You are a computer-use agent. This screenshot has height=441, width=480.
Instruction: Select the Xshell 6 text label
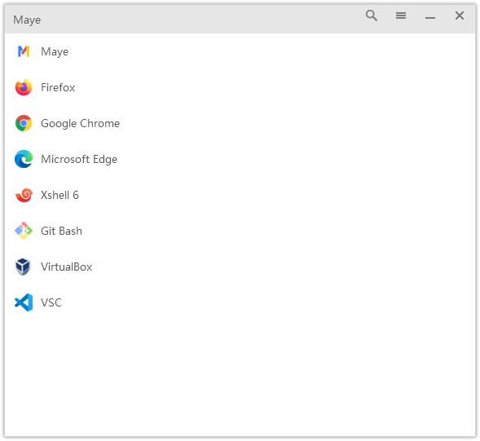point(59,195)
